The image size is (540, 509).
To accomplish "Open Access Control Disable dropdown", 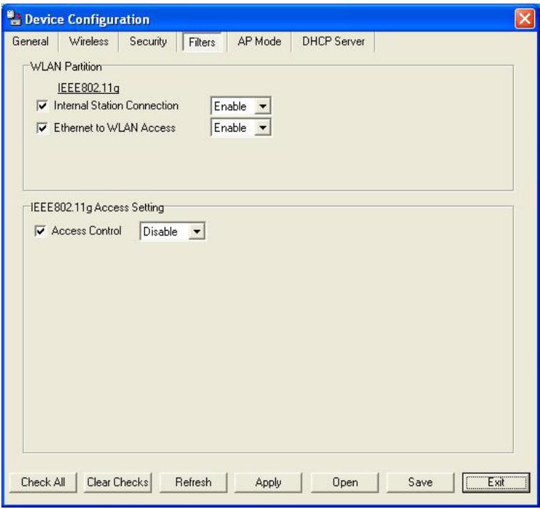I will tap(196, 231).
